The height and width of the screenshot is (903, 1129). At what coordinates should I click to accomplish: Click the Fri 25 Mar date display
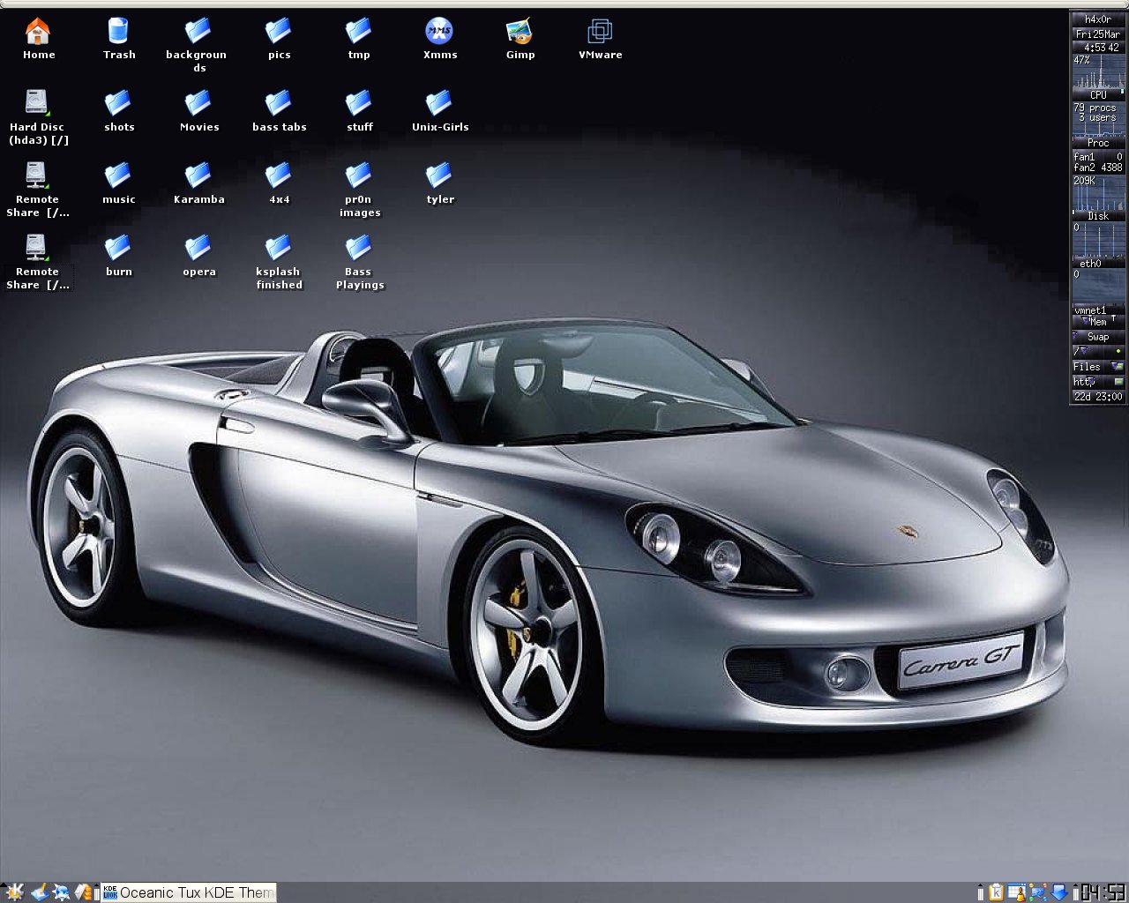point(1098,34)
